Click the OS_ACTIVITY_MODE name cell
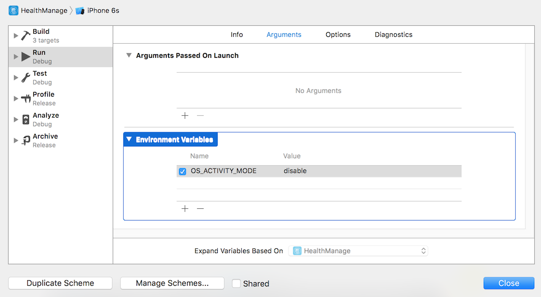Screen dimensions: 541x297 tap(223, 171)
